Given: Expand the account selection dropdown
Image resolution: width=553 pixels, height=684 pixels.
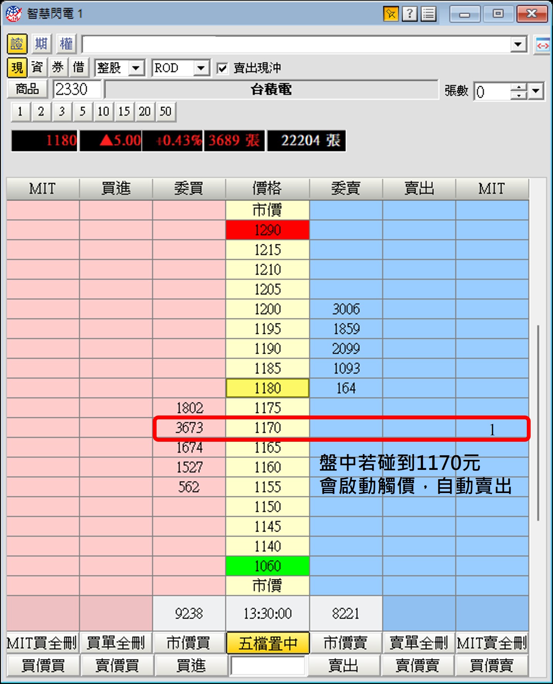Looking at the screenshot, I should point(519,45).
